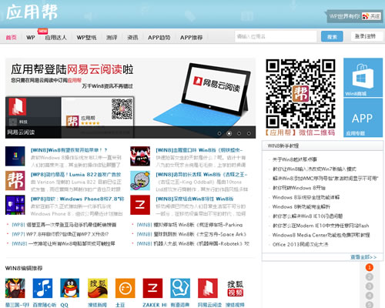Click the QQ app name label
The height and width of the screenshot is (308, 385).
(64, 305)
